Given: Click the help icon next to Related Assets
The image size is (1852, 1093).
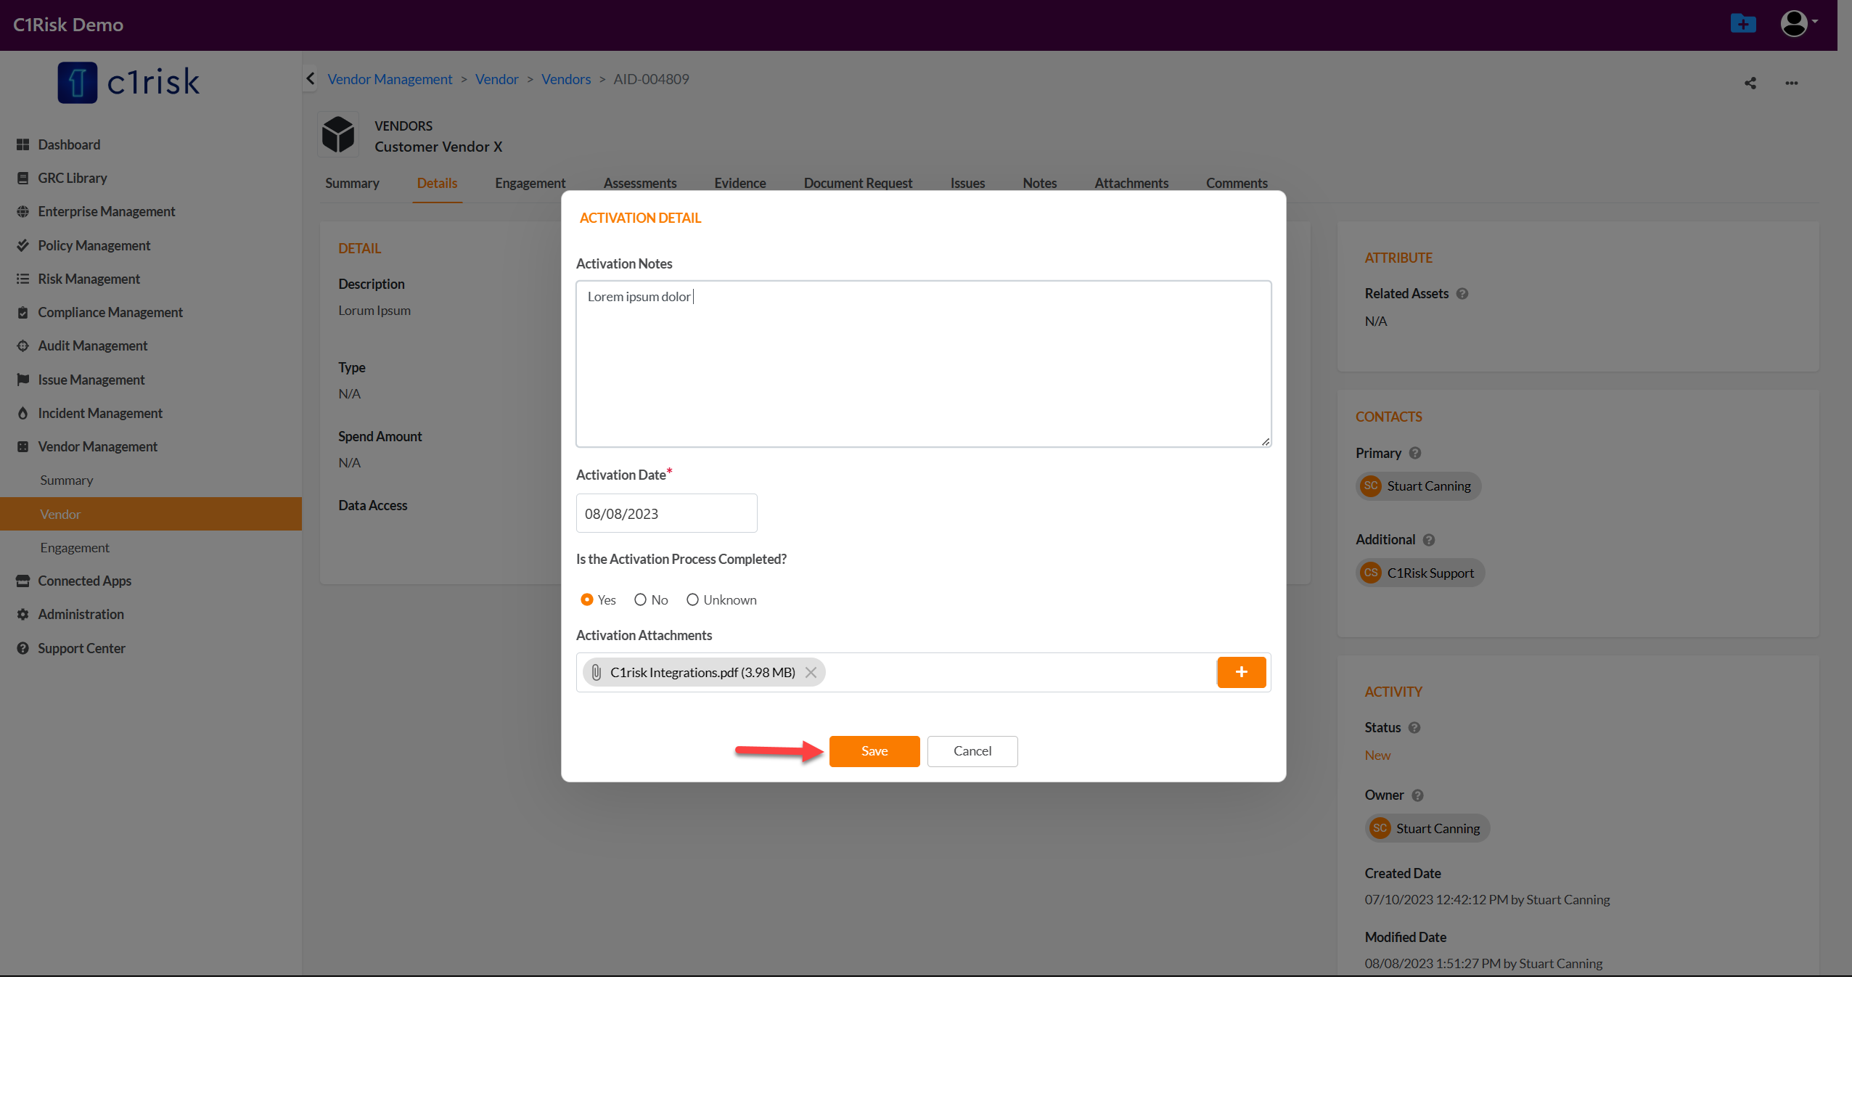Looking at the screenshot, I should pyautogui.click(x=1462, y=293).
